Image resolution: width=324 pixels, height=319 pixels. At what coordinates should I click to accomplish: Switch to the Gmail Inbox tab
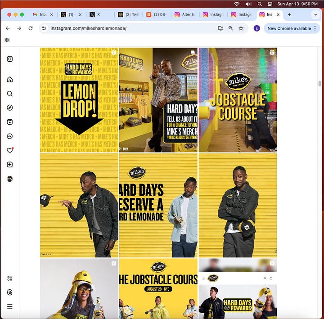point(43,14)
